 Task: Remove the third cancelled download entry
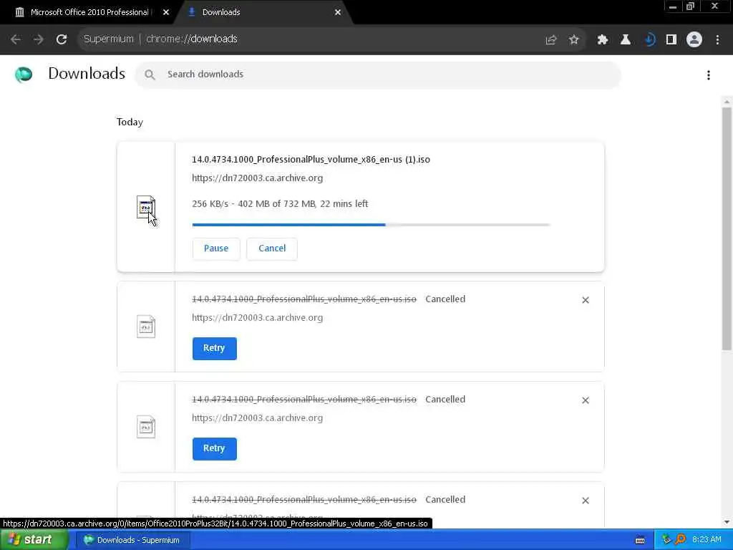[586, 501]
